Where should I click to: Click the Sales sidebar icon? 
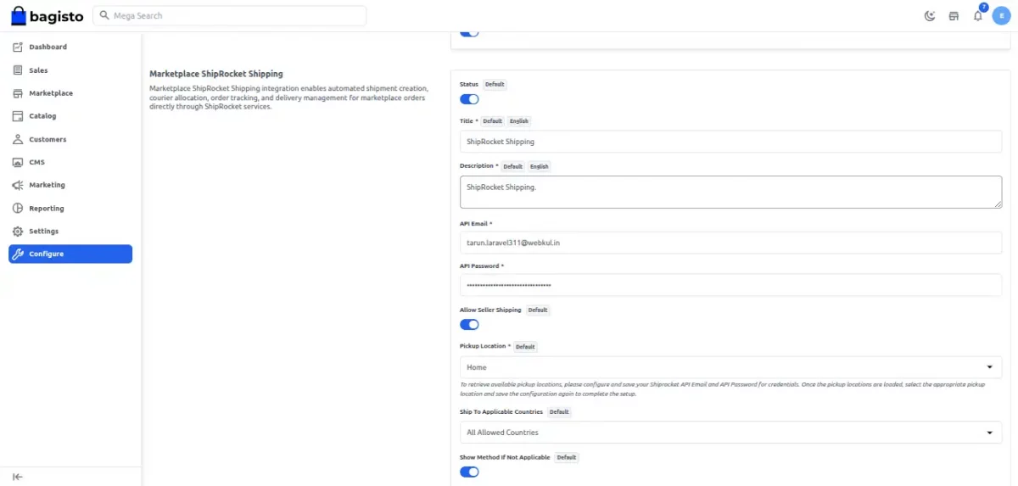point(18,70)
